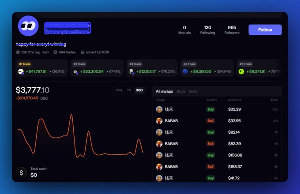
Task: Click the '22h 12m avg. hold' text
Action: pyautogui.click(x=35, y=52)
